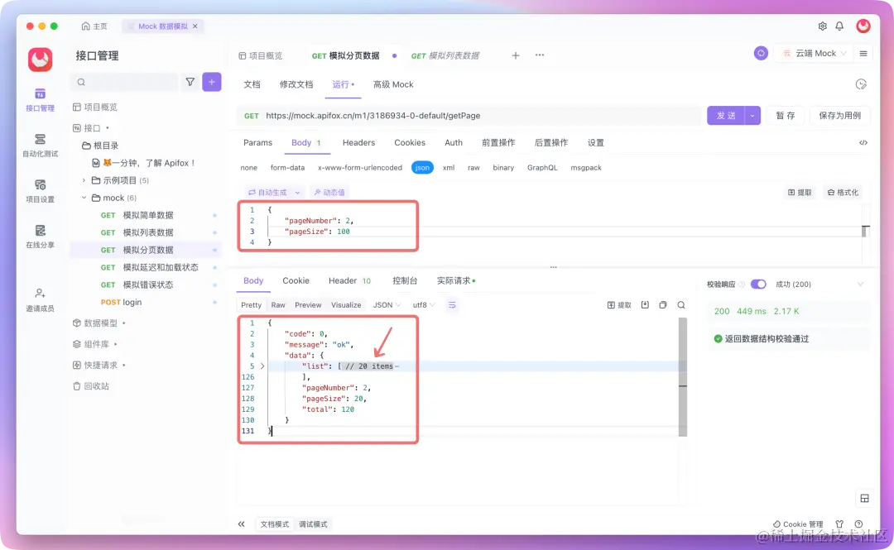The height and width of the screenshot is (550, 894).
Task: Switch to the 文档 tab
Action: pyautogui.click(x=252, y=84)
